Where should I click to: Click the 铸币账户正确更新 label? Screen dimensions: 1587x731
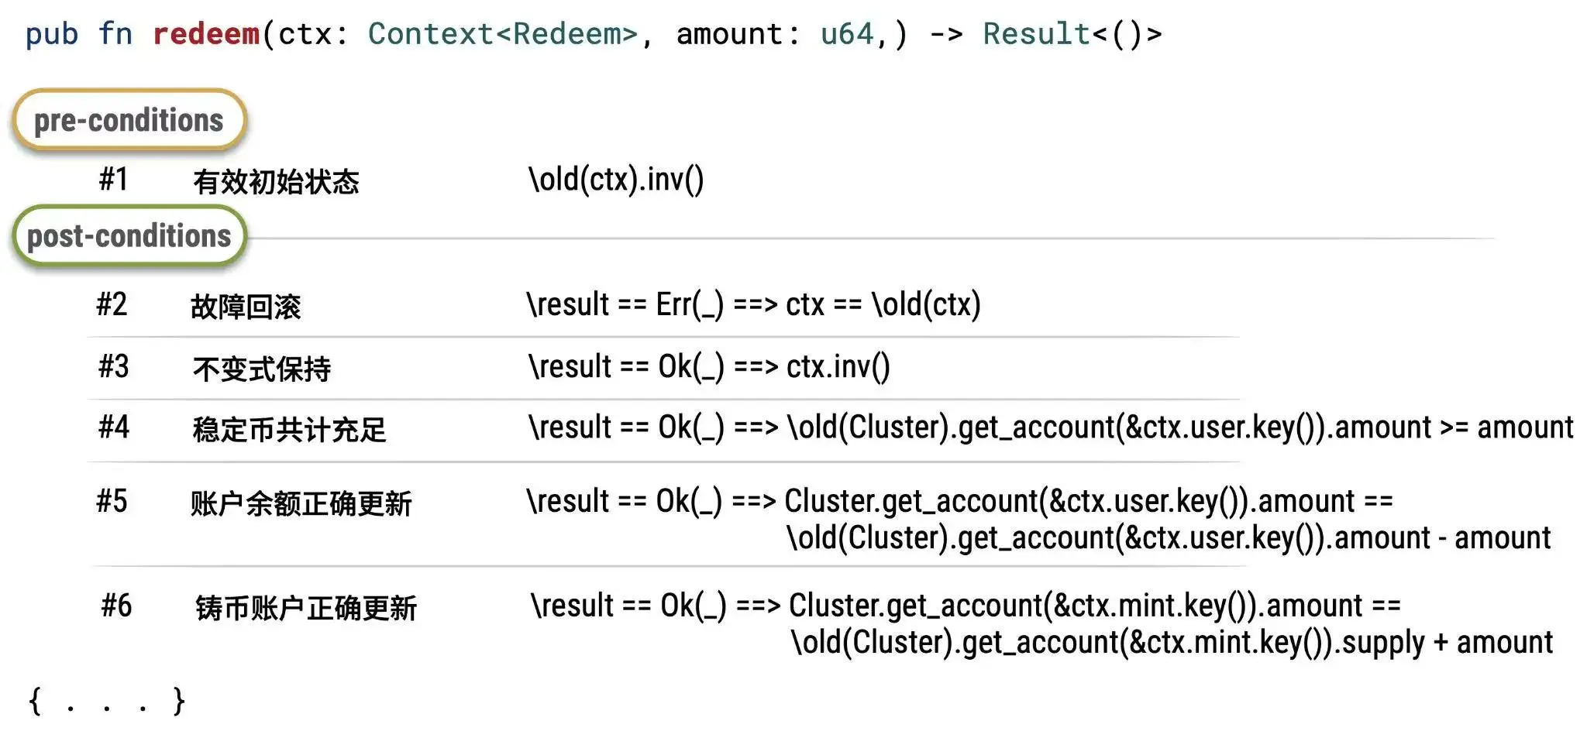pos(306,608)
